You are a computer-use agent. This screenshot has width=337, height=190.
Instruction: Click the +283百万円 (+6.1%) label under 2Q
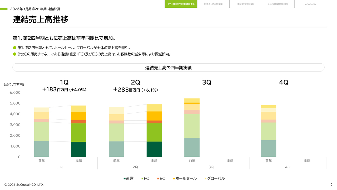point(136,90)
